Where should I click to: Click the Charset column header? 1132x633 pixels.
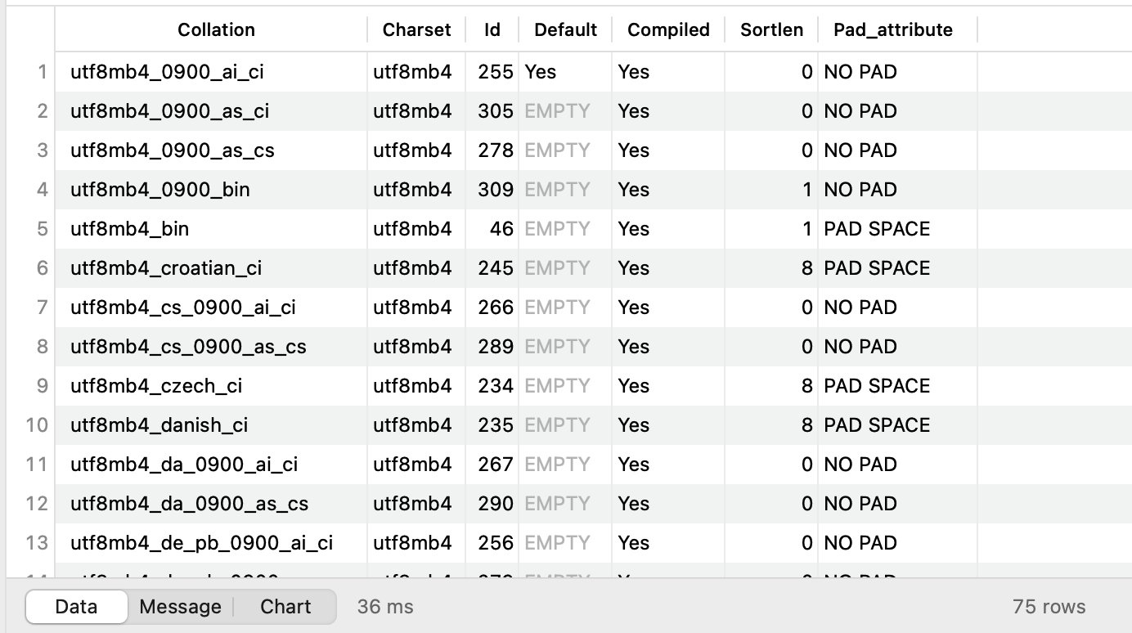click(416, 30)
